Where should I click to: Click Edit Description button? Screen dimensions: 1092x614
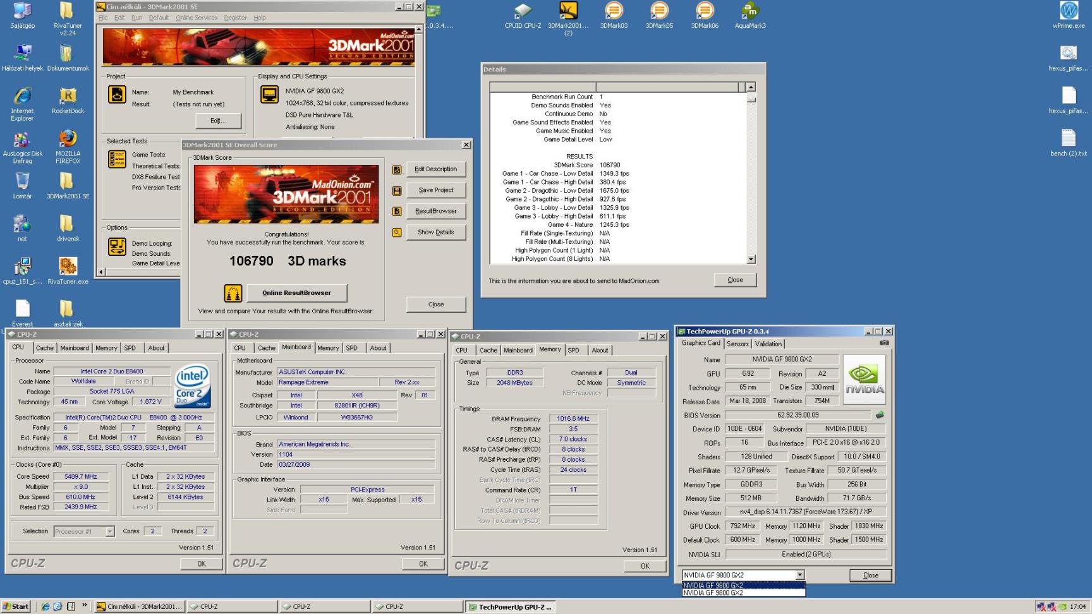pos(435,169)
